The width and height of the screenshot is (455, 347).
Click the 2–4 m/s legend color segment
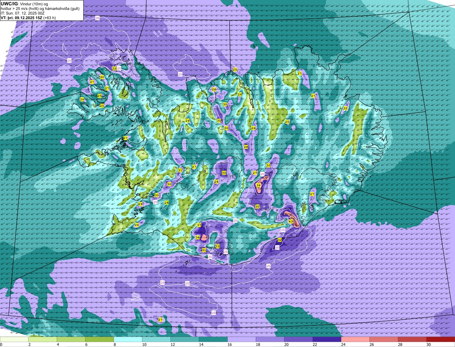pyautogui.click(x=43, y=340)
